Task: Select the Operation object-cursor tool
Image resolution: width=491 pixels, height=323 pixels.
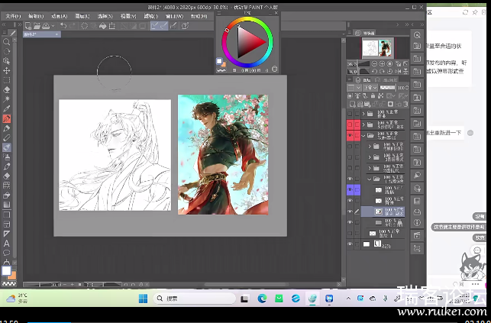Action: coord(6,61)
